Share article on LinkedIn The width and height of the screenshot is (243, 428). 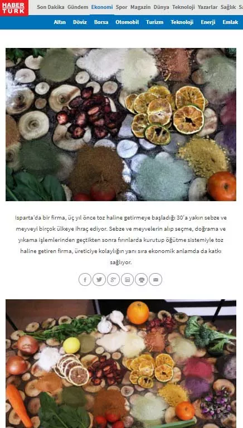(x=128, y=280)
